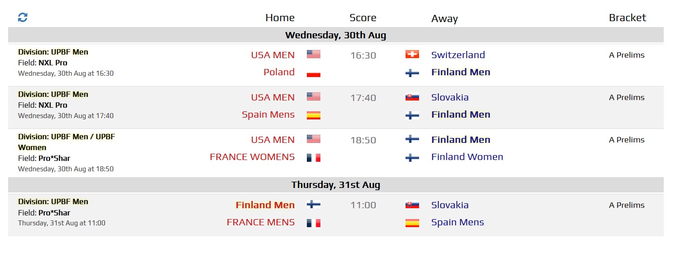Click the Switzerland flag icon
Viewport: 675px width, 256px height.
tap(412, 55)
